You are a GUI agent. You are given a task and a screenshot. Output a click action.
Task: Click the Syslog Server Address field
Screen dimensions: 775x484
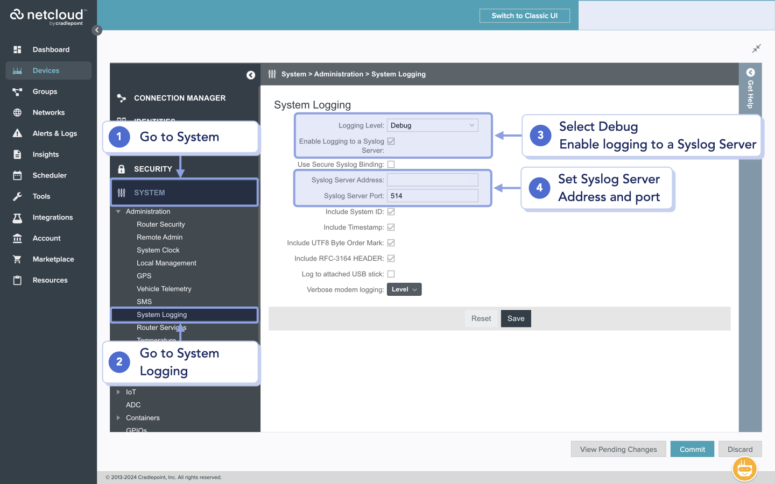pyautogui.click(x=432, y=180)
